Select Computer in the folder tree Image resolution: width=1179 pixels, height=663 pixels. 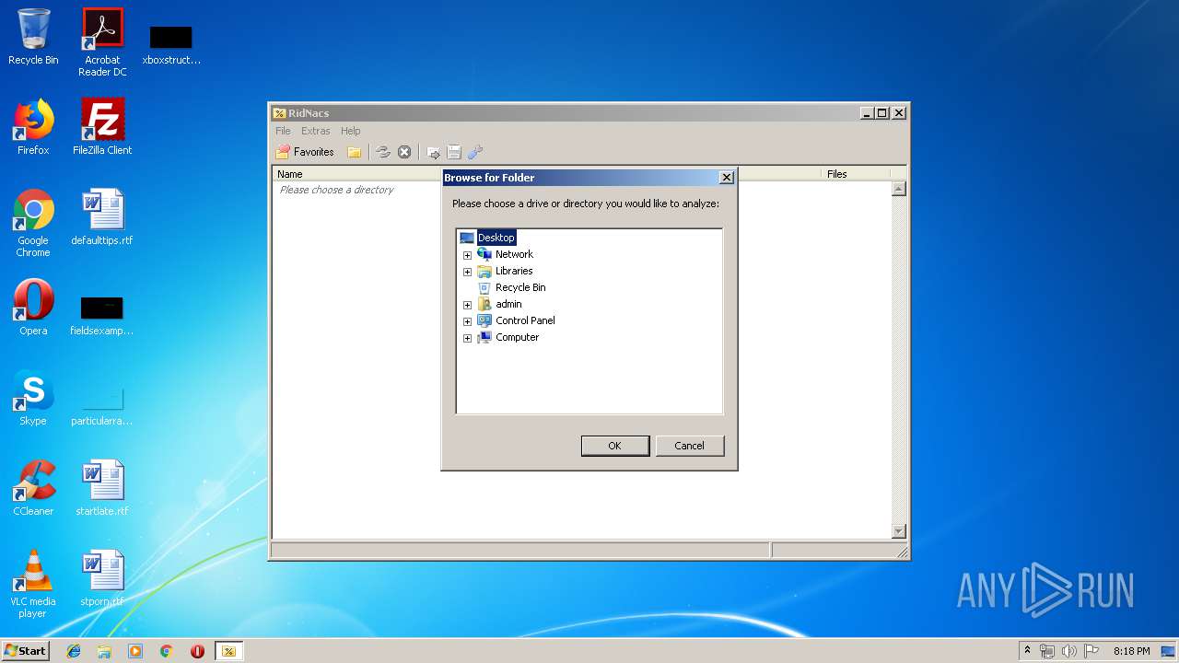517,337
